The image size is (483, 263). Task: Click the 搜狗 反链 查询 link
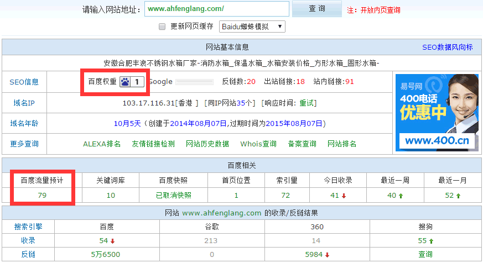[x=425, y=254]
